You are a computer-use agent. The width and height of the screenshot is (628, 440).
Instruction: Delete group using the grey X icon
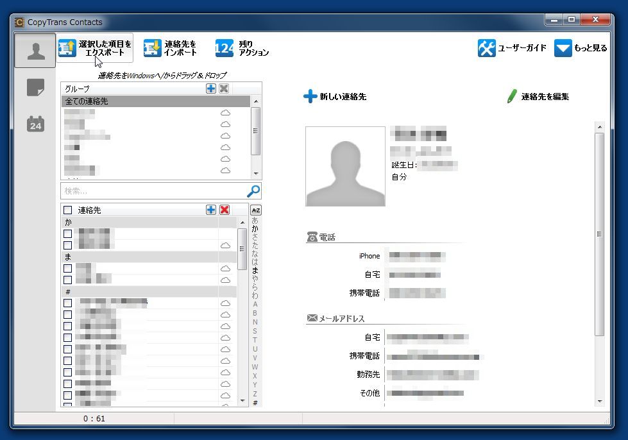pyautogui.click(x=224, y=89)
